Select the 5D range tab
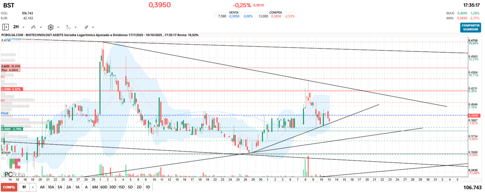 [130, 187]
